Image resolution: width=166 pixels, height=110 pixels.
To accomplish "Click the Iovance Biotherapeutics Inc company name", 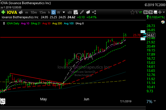I will pyautogui.click(x=20, y=17).
